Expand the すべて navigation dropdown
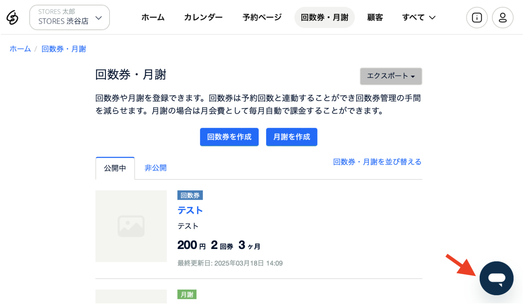This screenshot has height=307, width=530. pyautogui.click(x=419, y=17)
